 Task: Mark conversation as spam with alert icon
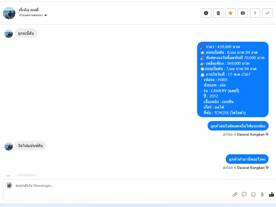click(x=206, y=13)
